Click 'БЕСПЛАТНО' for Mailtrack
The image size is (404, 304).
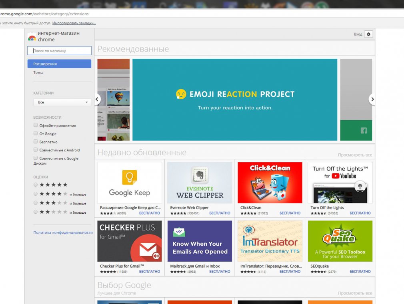(220, 272)
